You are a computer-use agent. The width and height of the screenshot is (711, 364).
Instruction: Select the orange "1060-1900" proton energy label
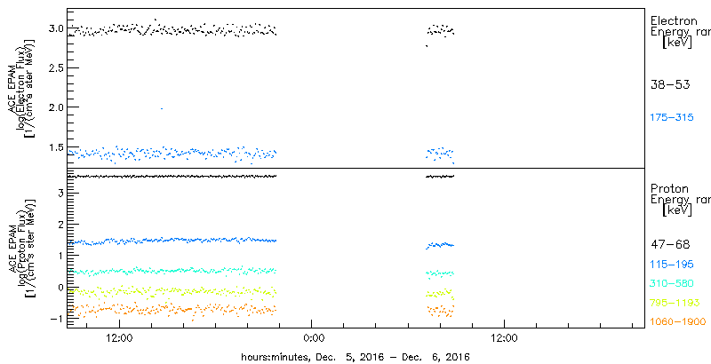(678, 321)
